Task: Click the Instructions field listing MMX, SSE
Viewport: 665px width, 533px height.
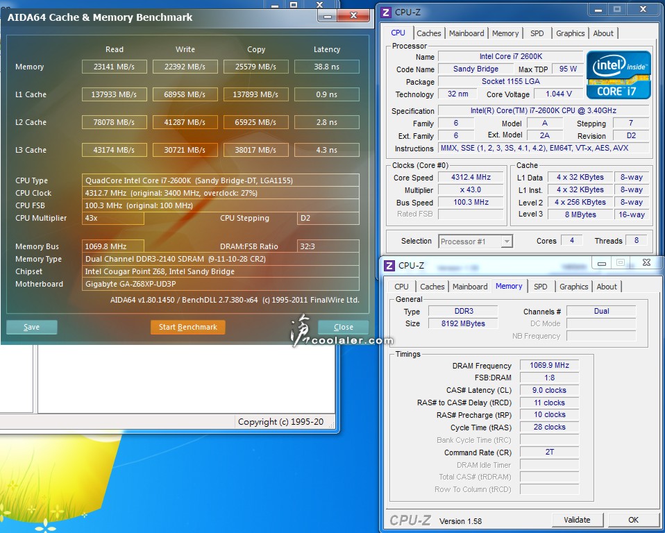Action: (x=544, y=148)
